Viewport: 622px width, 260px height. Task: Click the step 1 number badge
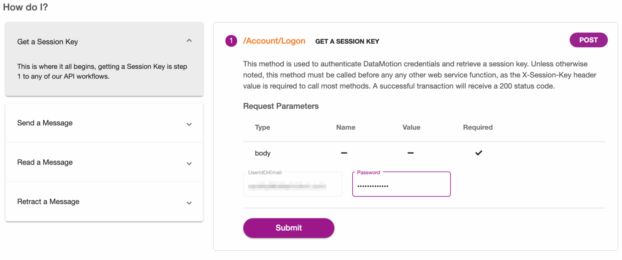pyautogui.click(x=231, y=41)
